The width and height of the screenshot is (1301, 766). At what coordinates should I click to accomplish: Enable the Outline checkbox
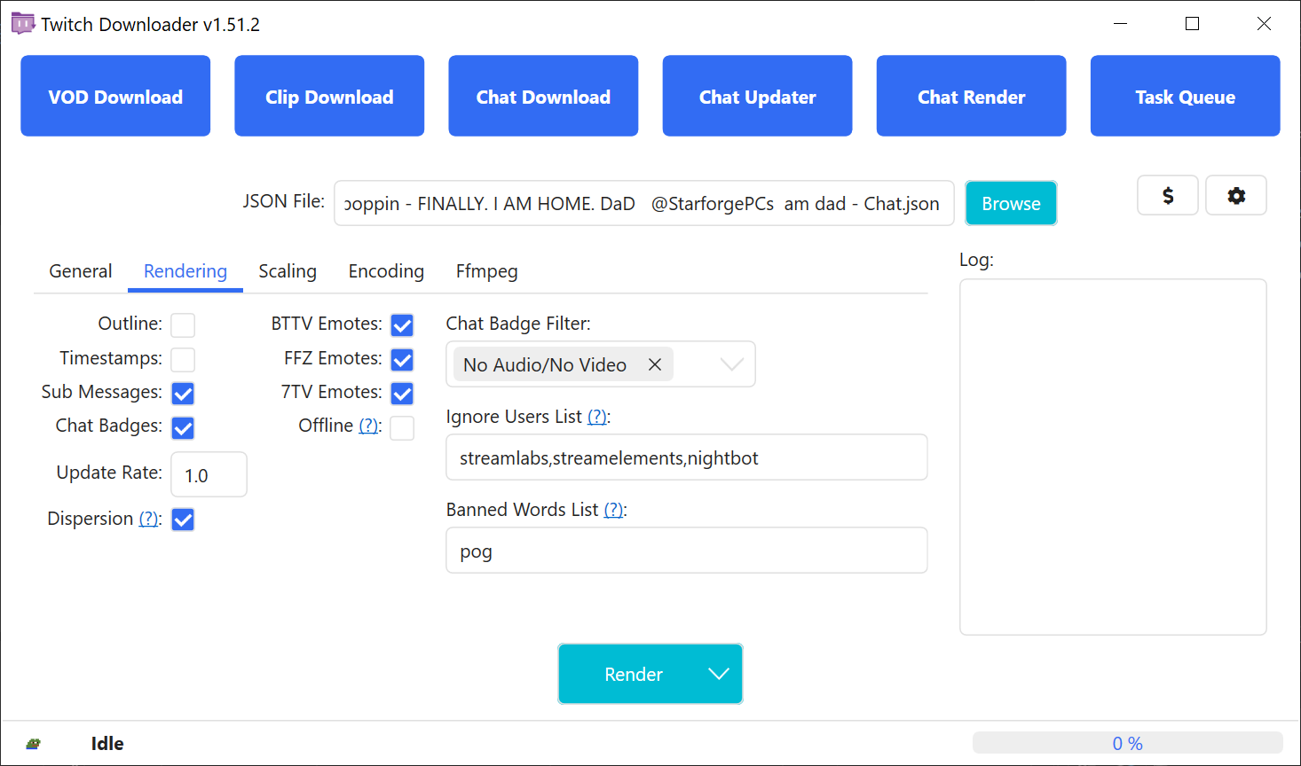point(183,325)
